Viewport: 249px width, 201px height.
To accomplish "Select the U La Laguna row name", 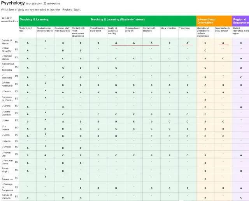I will (5, 128).
